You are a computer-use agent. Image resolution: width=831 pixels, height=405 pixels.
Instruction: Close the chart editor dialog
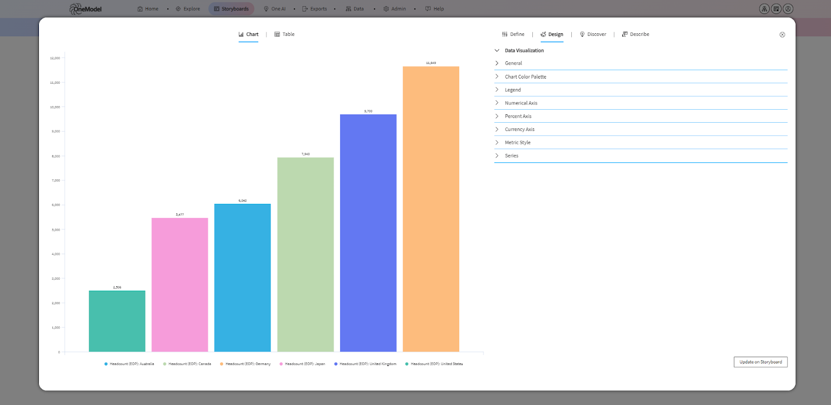782,35
